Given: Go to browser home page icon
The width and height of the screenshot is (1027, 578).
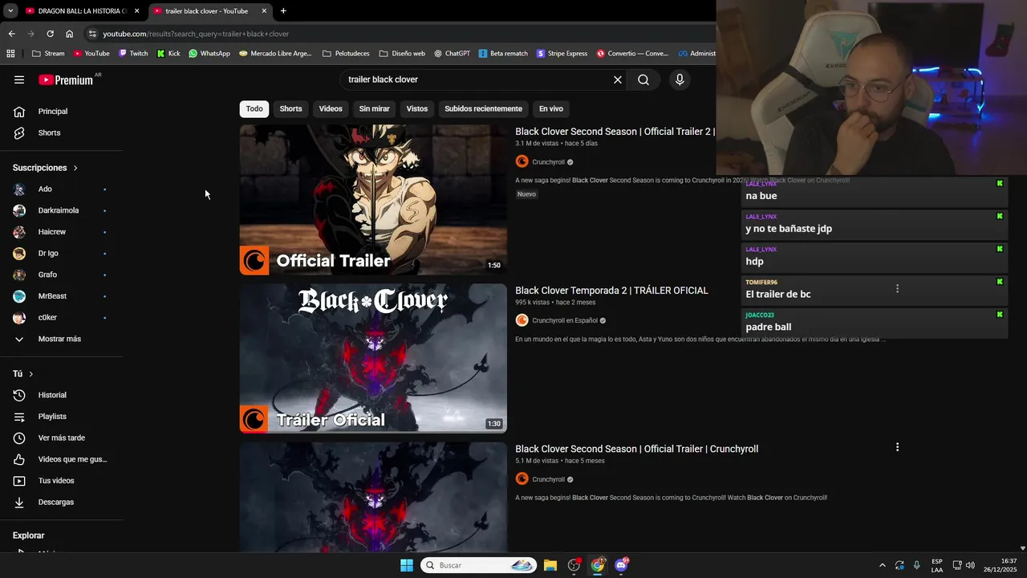Looking at the screenshot, I should [x=69, y=34].
